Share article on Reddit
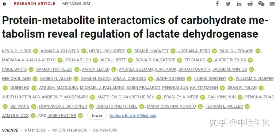The height and width of the screenshot is (134, 276). (250, 4)
